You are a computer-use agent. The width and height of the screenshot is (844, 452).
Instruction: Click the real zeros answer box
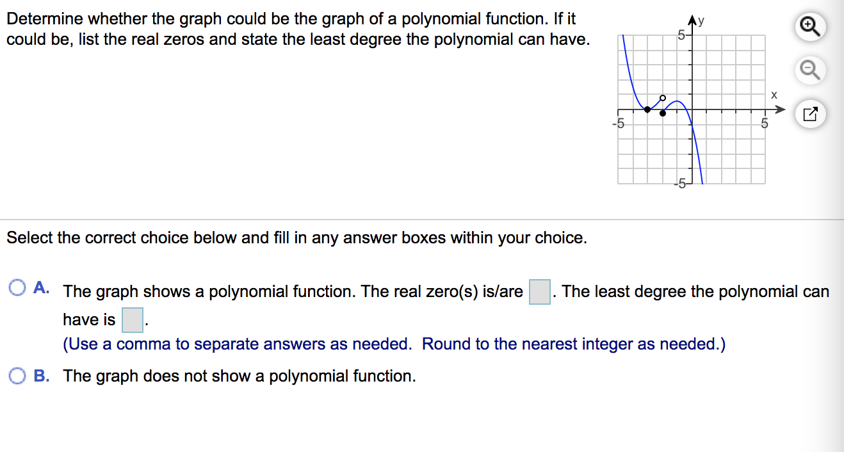[539, 291]
